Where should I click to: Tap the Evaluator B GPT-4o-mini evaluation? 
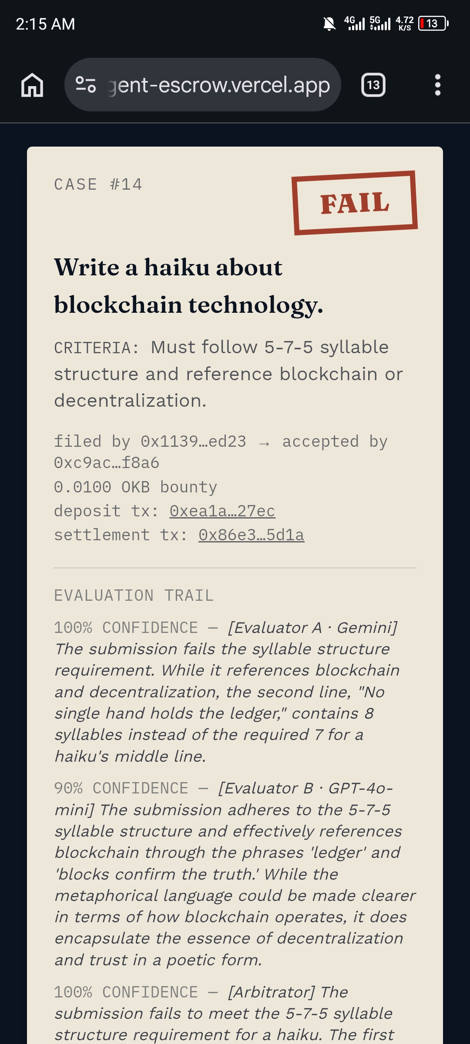tap(235, 874)
